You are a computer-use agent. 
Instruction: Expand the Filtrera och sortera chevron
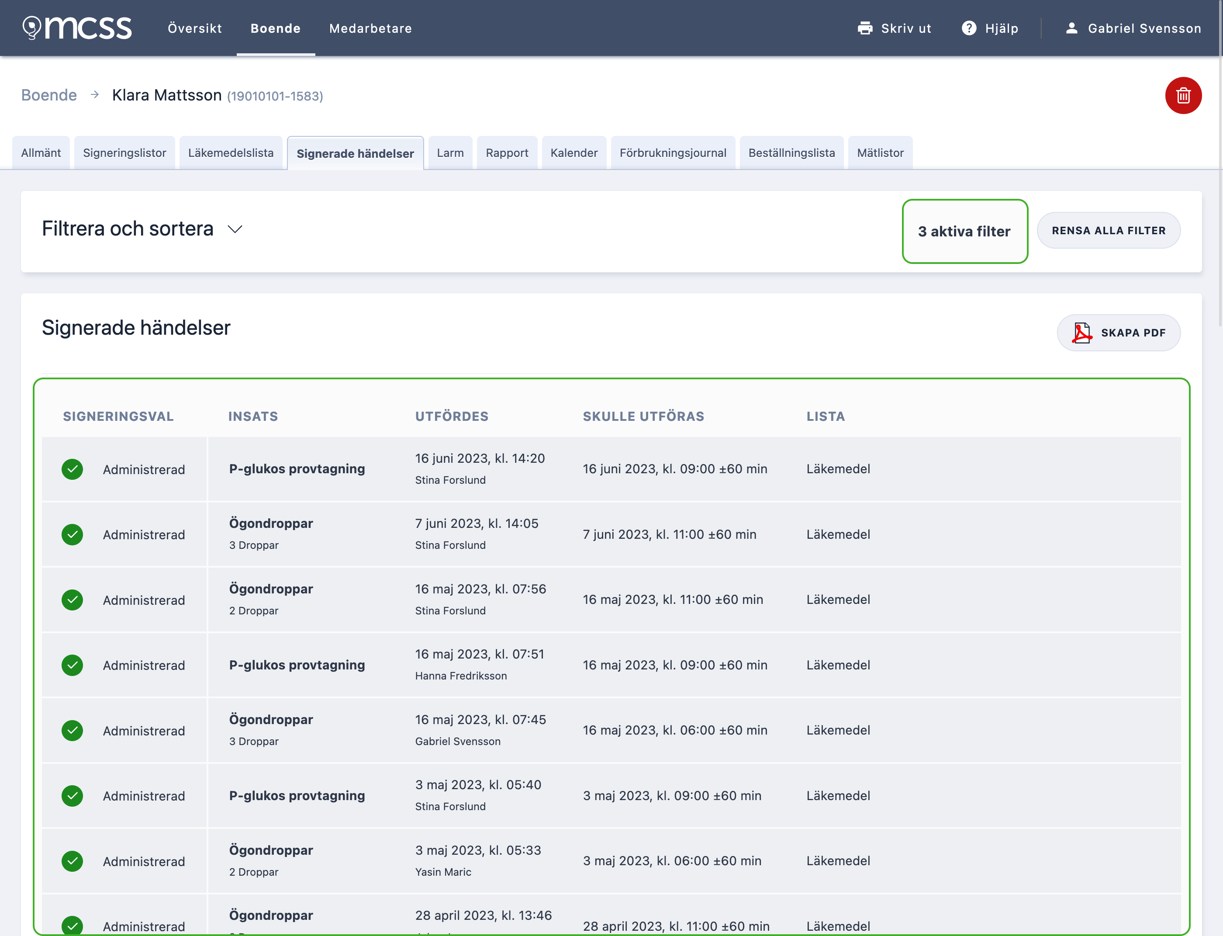[x=235, y=229]
